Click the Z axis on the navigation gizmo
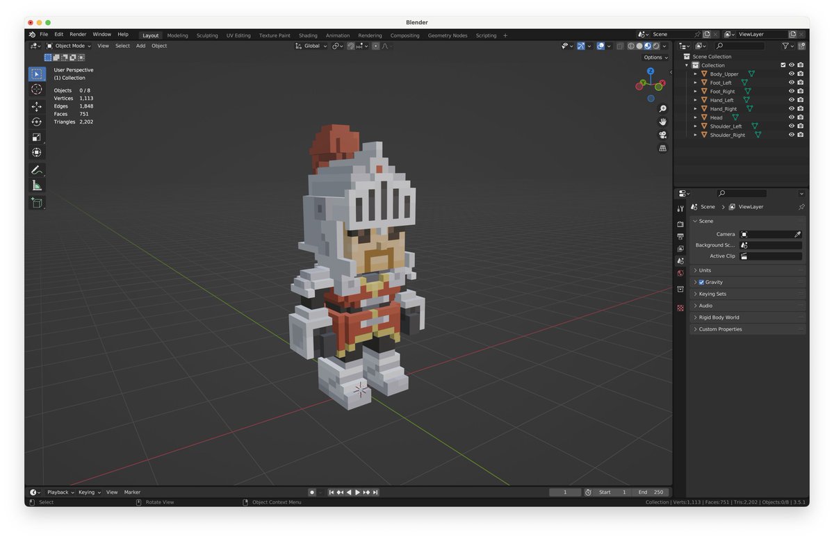Viewport: 834px width, 539px height. [650, 72]
